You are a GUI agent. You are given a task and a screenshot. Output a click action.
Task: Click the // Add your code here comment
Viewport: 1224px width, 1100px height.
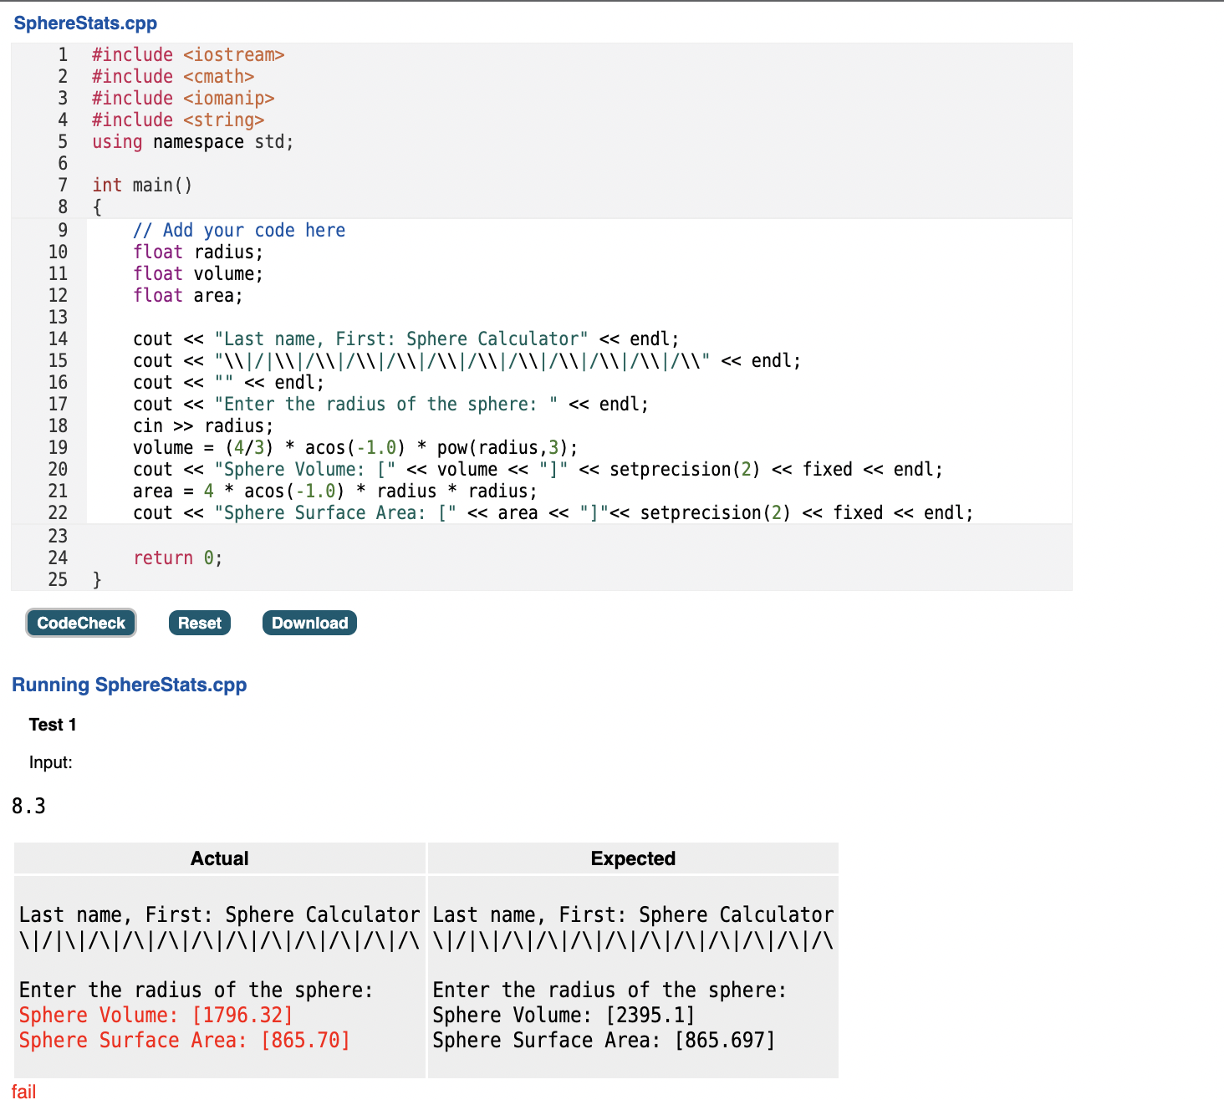click(239, 230)
